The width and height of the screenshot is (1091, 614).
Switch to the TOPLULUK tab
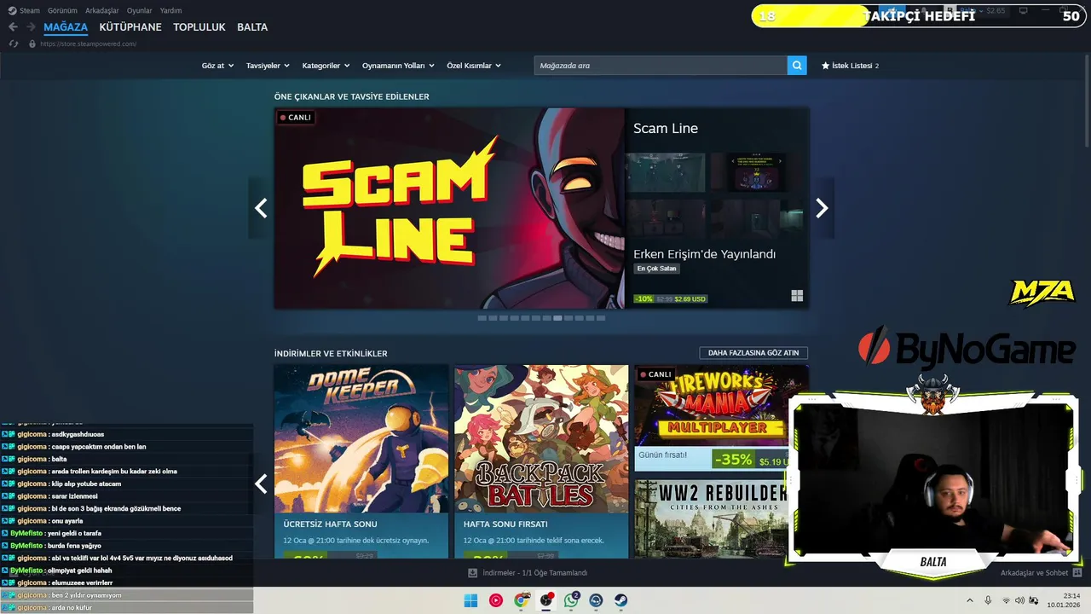[x=199, y=27]
